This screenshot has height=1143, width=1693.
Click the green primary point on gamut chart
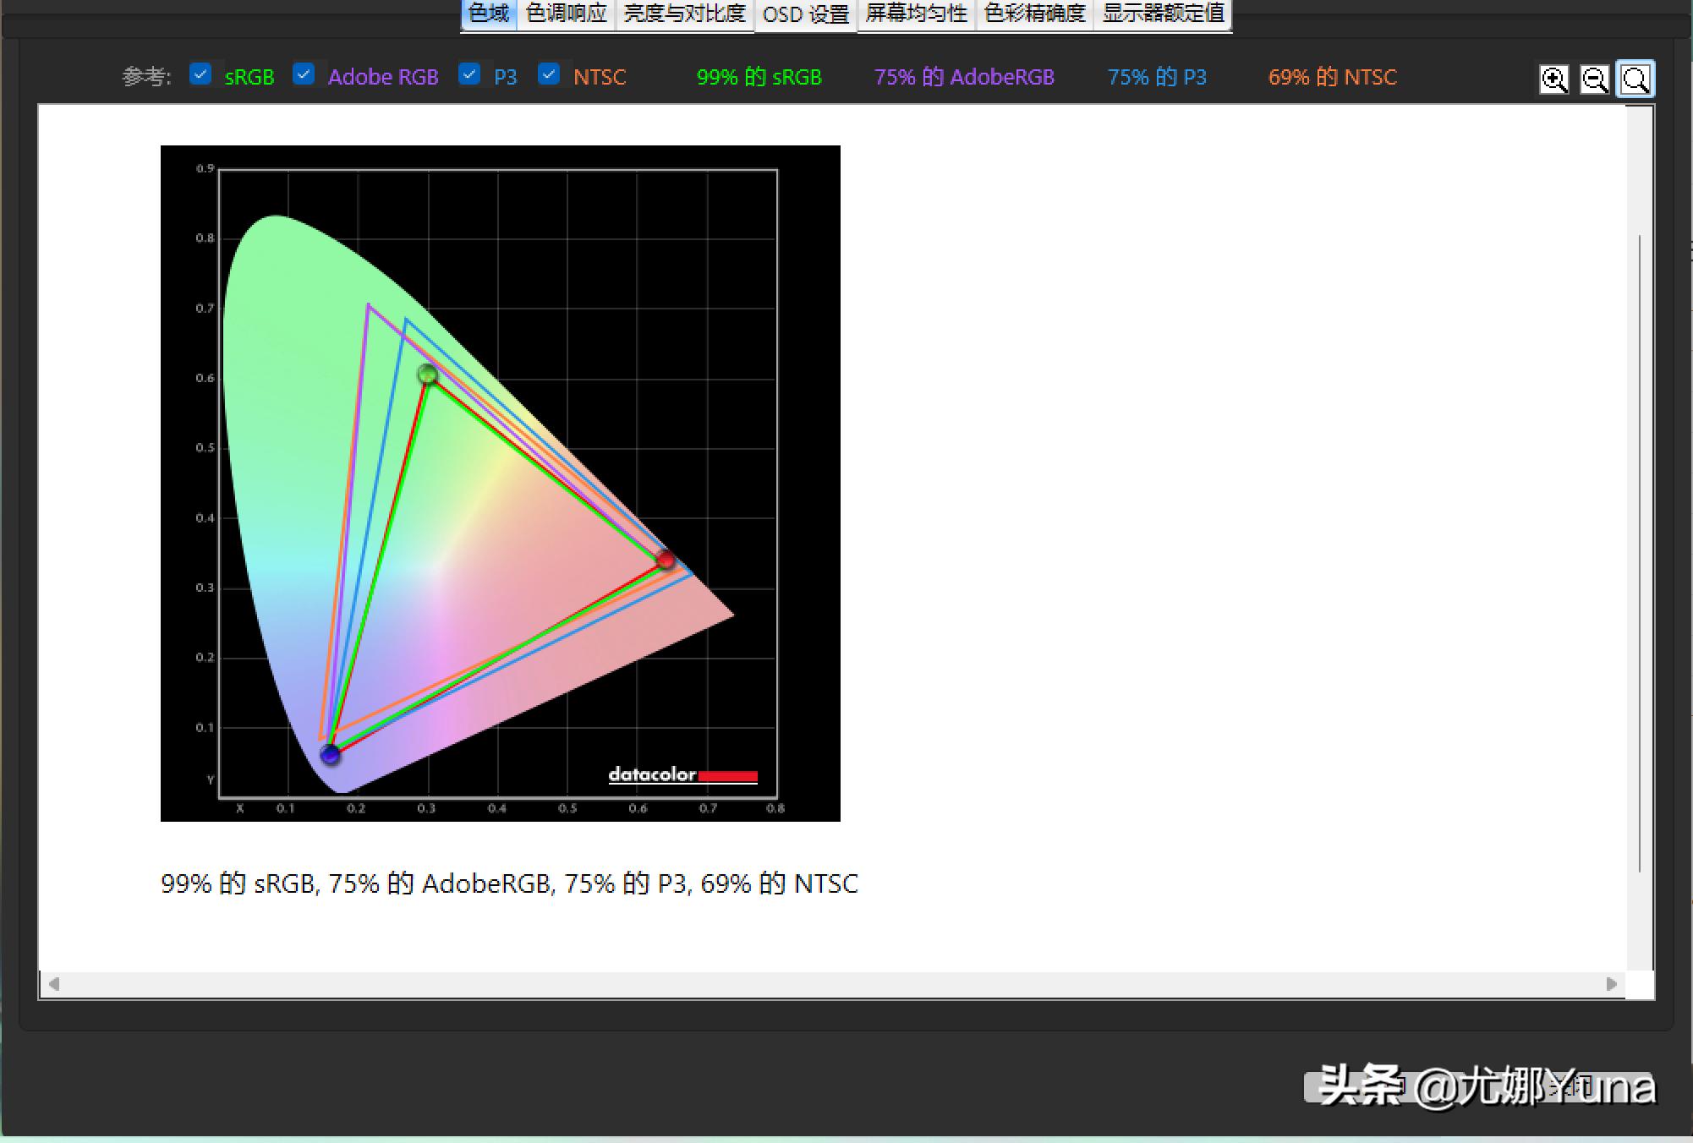pos(428,374)
